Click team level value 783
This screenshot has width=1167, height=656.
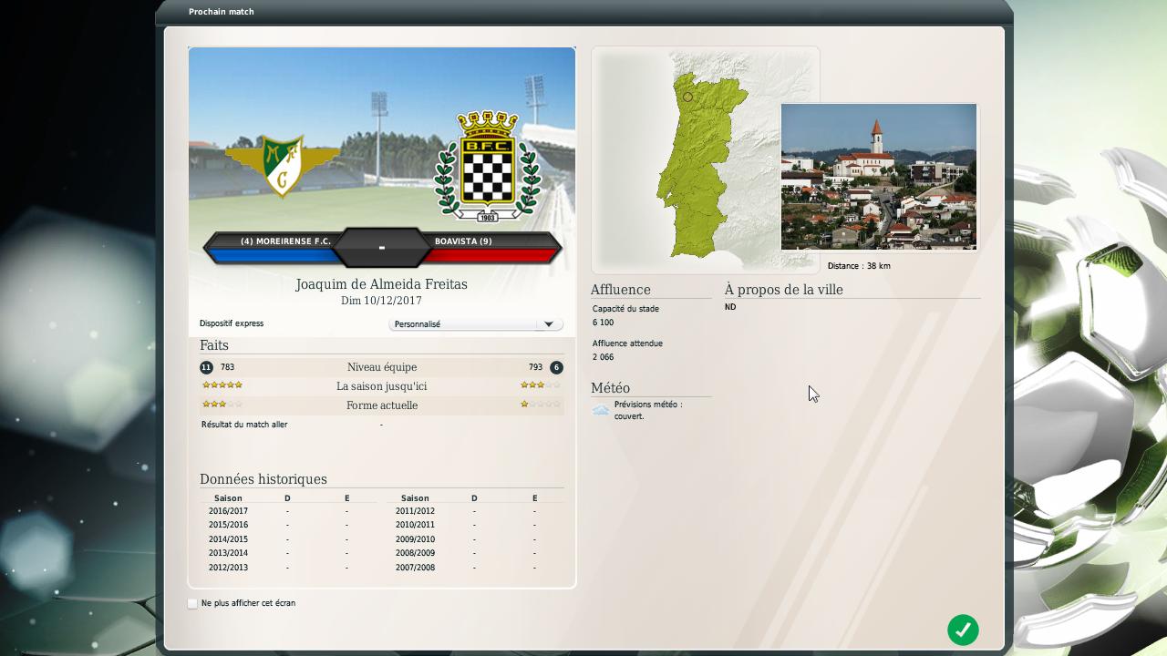click(x=227, y=367)
